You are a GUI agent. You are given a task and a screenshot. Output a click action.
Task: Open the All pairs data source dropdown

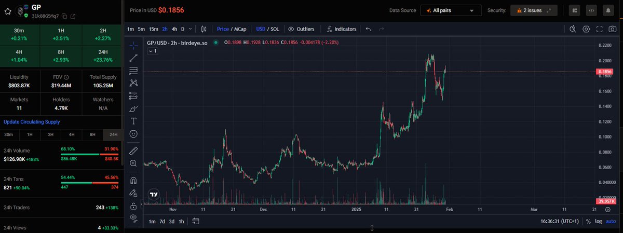click(451, 10)
